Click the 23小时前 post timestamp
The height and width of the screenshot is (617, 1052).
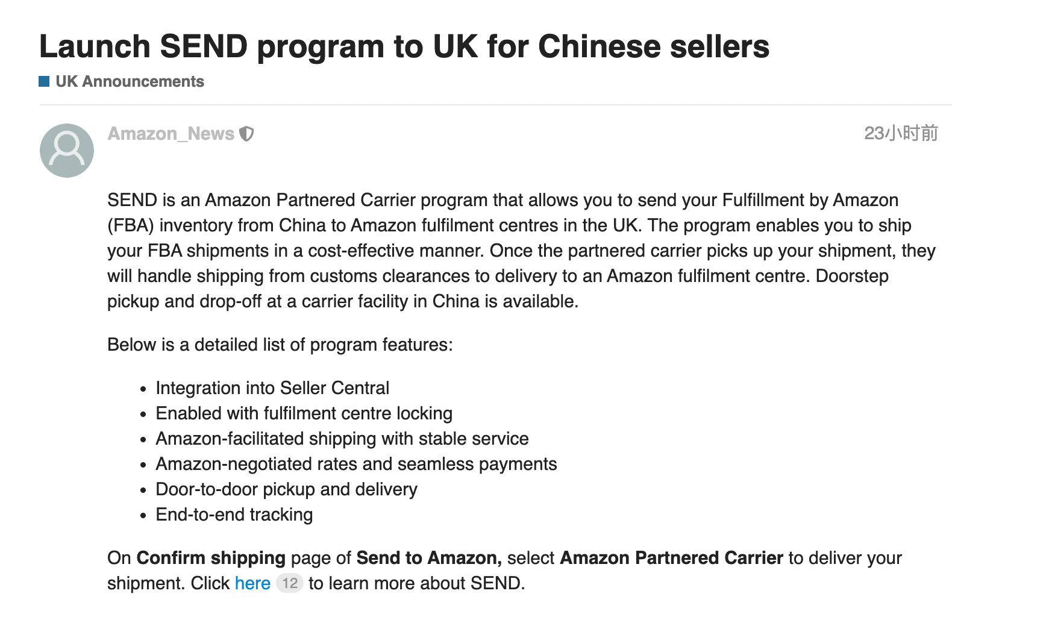coord(901,133)
